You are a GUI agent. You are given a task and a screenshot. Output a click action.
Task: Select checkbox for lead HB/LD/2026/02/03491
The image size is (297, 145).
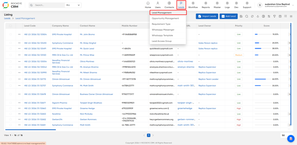coord(10,49)
